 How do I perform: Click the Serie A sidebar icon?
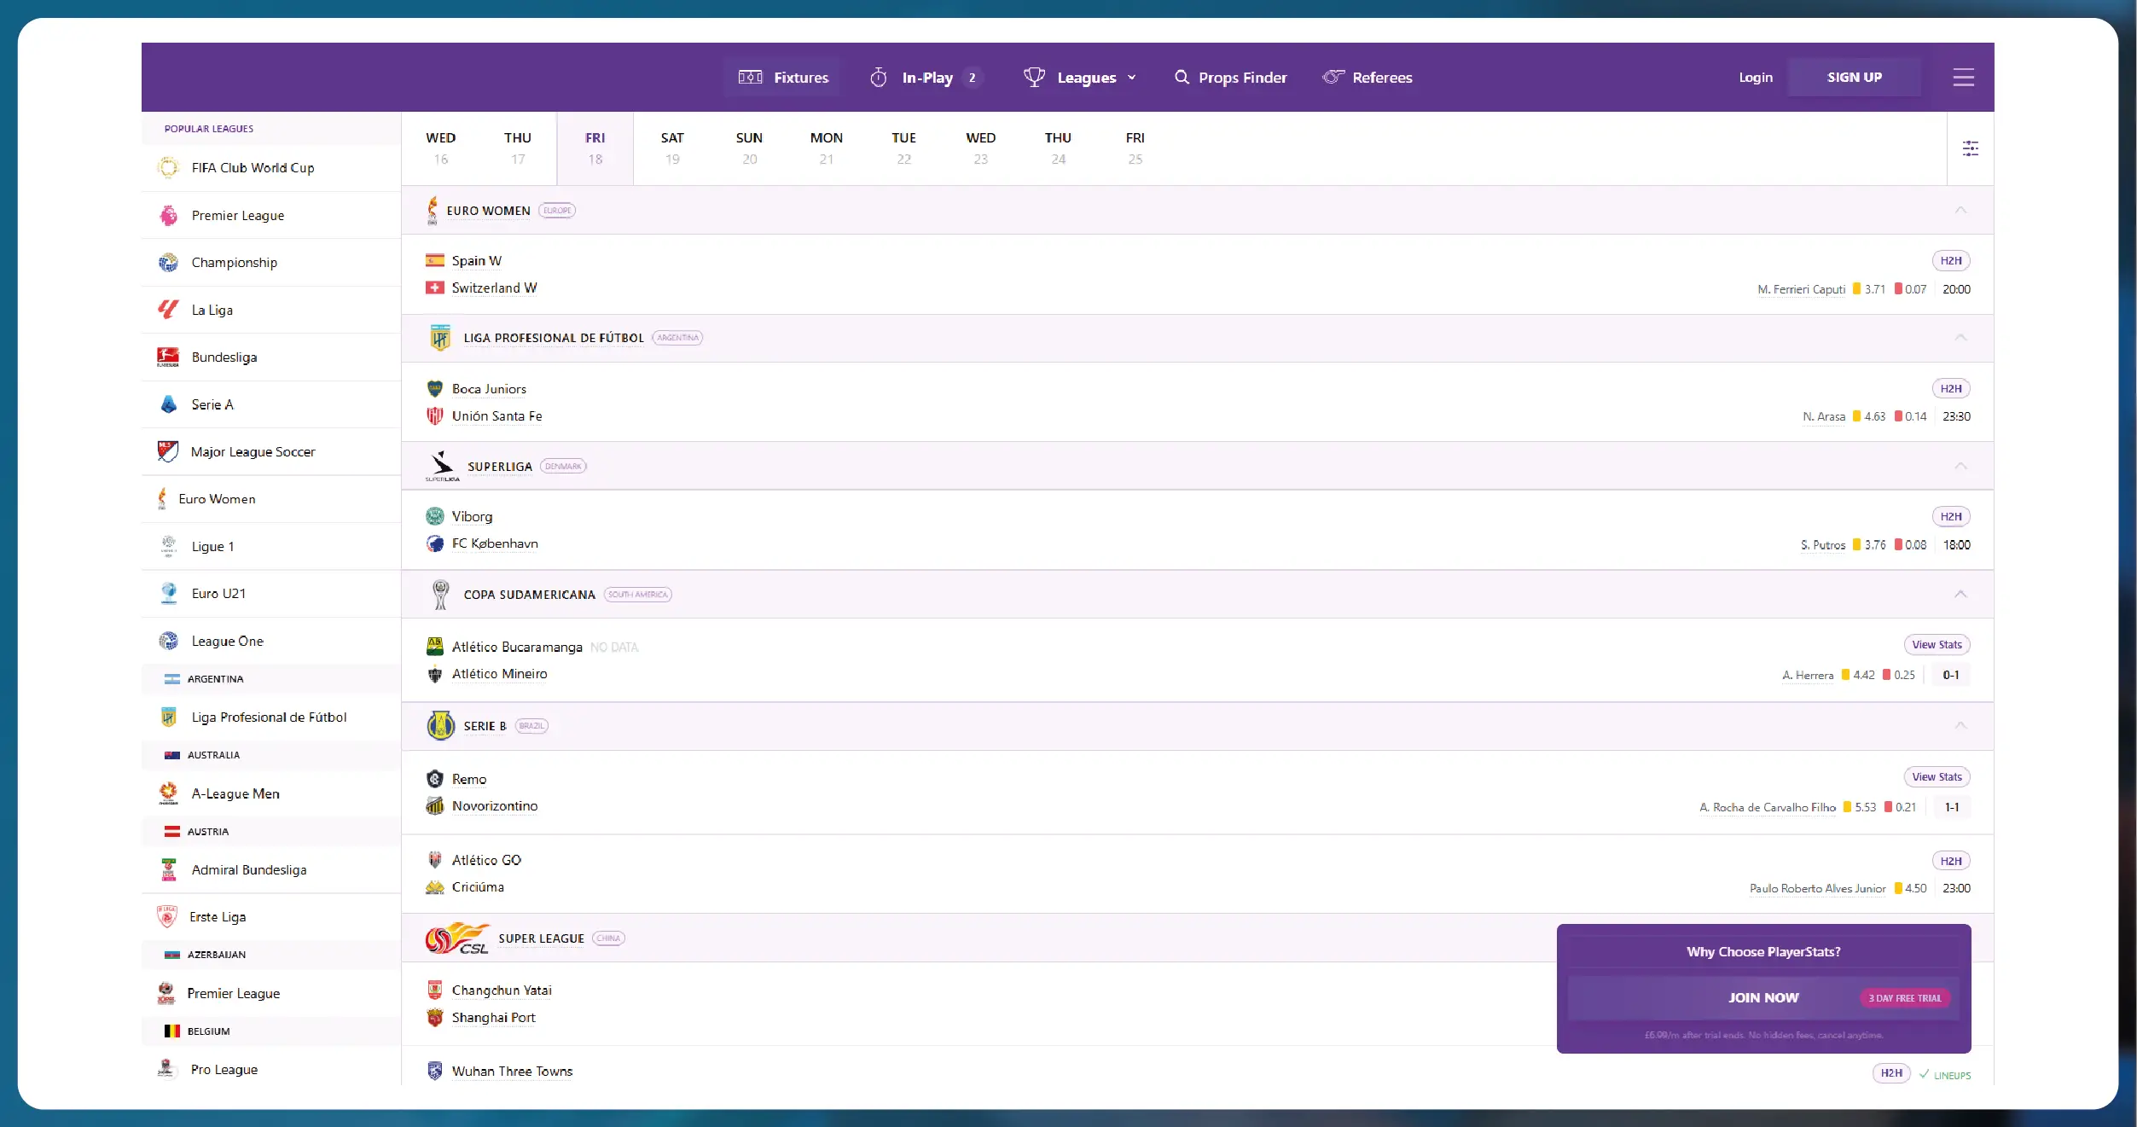click(x=168, y=404)
